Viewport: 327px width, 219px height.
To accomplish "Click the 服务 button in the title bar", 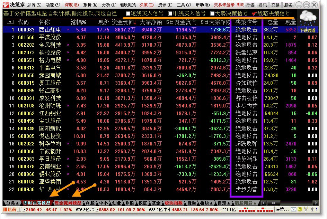I will coord(288,5).
